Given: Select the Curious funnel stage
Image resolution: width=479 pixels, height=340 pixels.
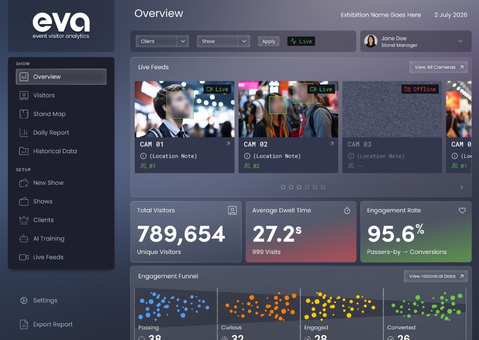Looking at the screenshot, I should coord(259,314).
